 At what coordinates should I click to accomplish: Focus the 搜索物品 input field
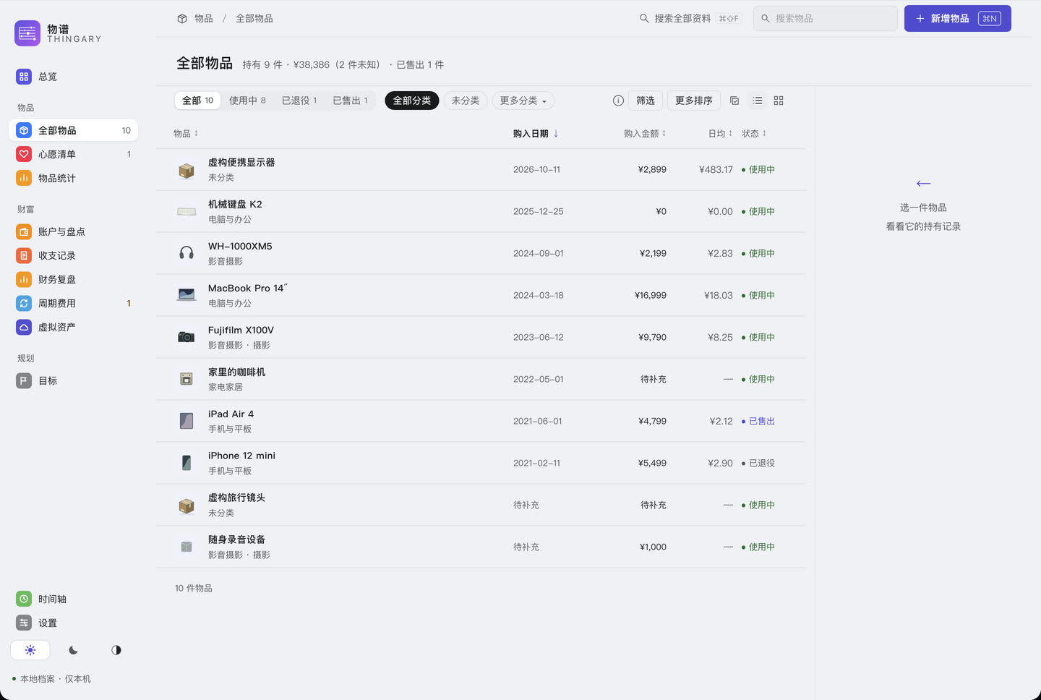[826, 19]
